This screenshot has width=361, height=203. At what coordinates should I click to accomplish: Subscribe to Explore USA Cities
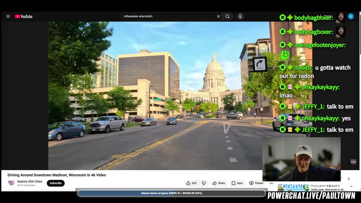tap(56, 183)
